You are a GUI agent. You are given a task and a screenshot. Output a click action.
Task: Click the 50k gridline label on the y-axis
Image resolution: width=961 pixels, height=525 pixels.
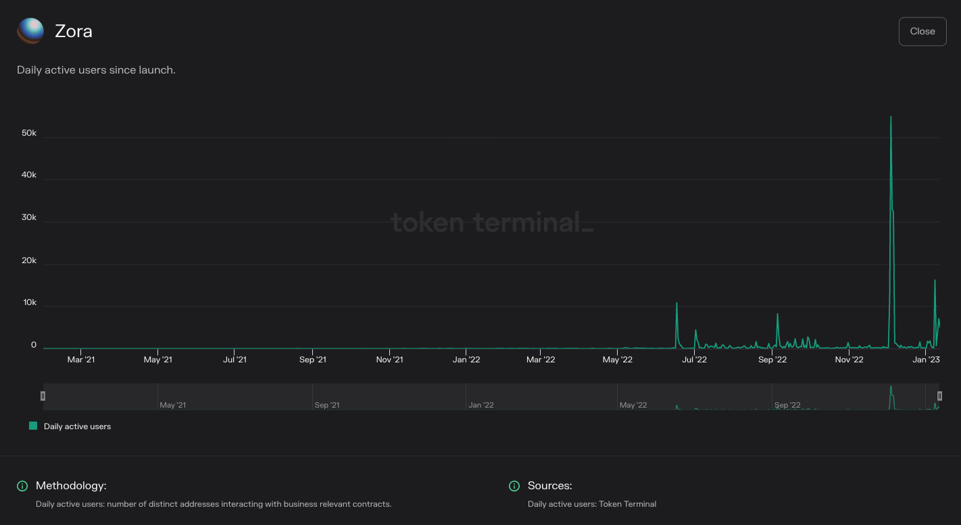(30, 133)
